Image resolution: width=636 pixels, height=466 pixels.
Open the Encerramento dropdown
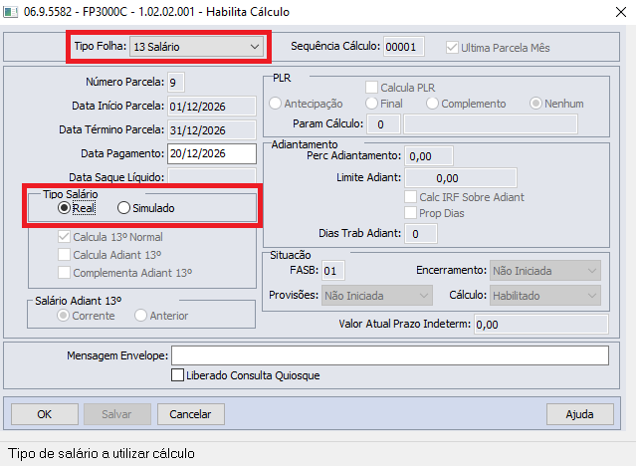(x=545, y=271)
